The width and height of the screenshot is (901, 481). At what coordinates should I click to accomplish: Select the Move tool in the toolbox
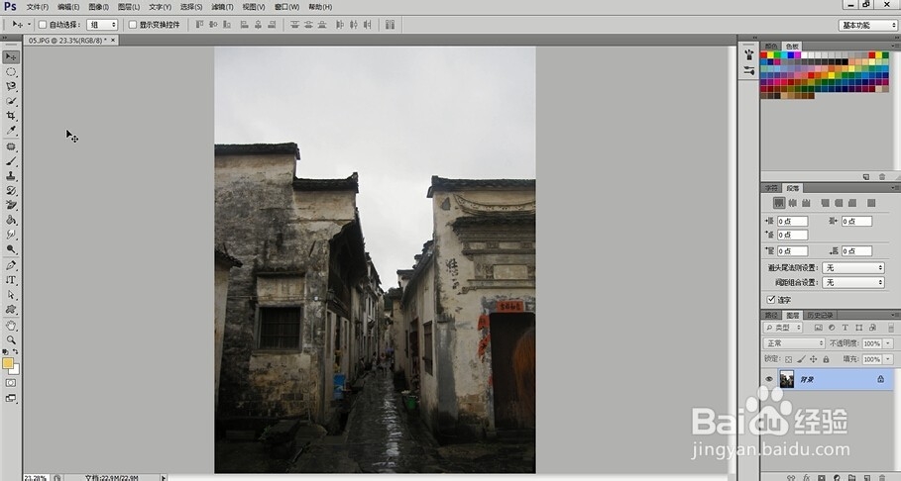11,56
